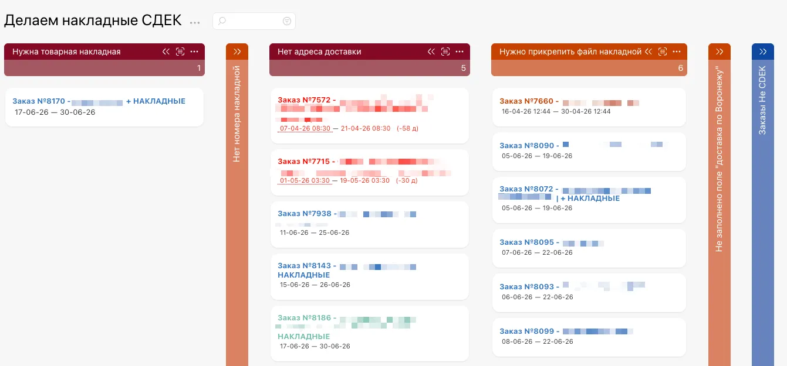787x366 pixels.
Task: Click the count '5' under 'Нет адреса доставки'
Action: 463,69
